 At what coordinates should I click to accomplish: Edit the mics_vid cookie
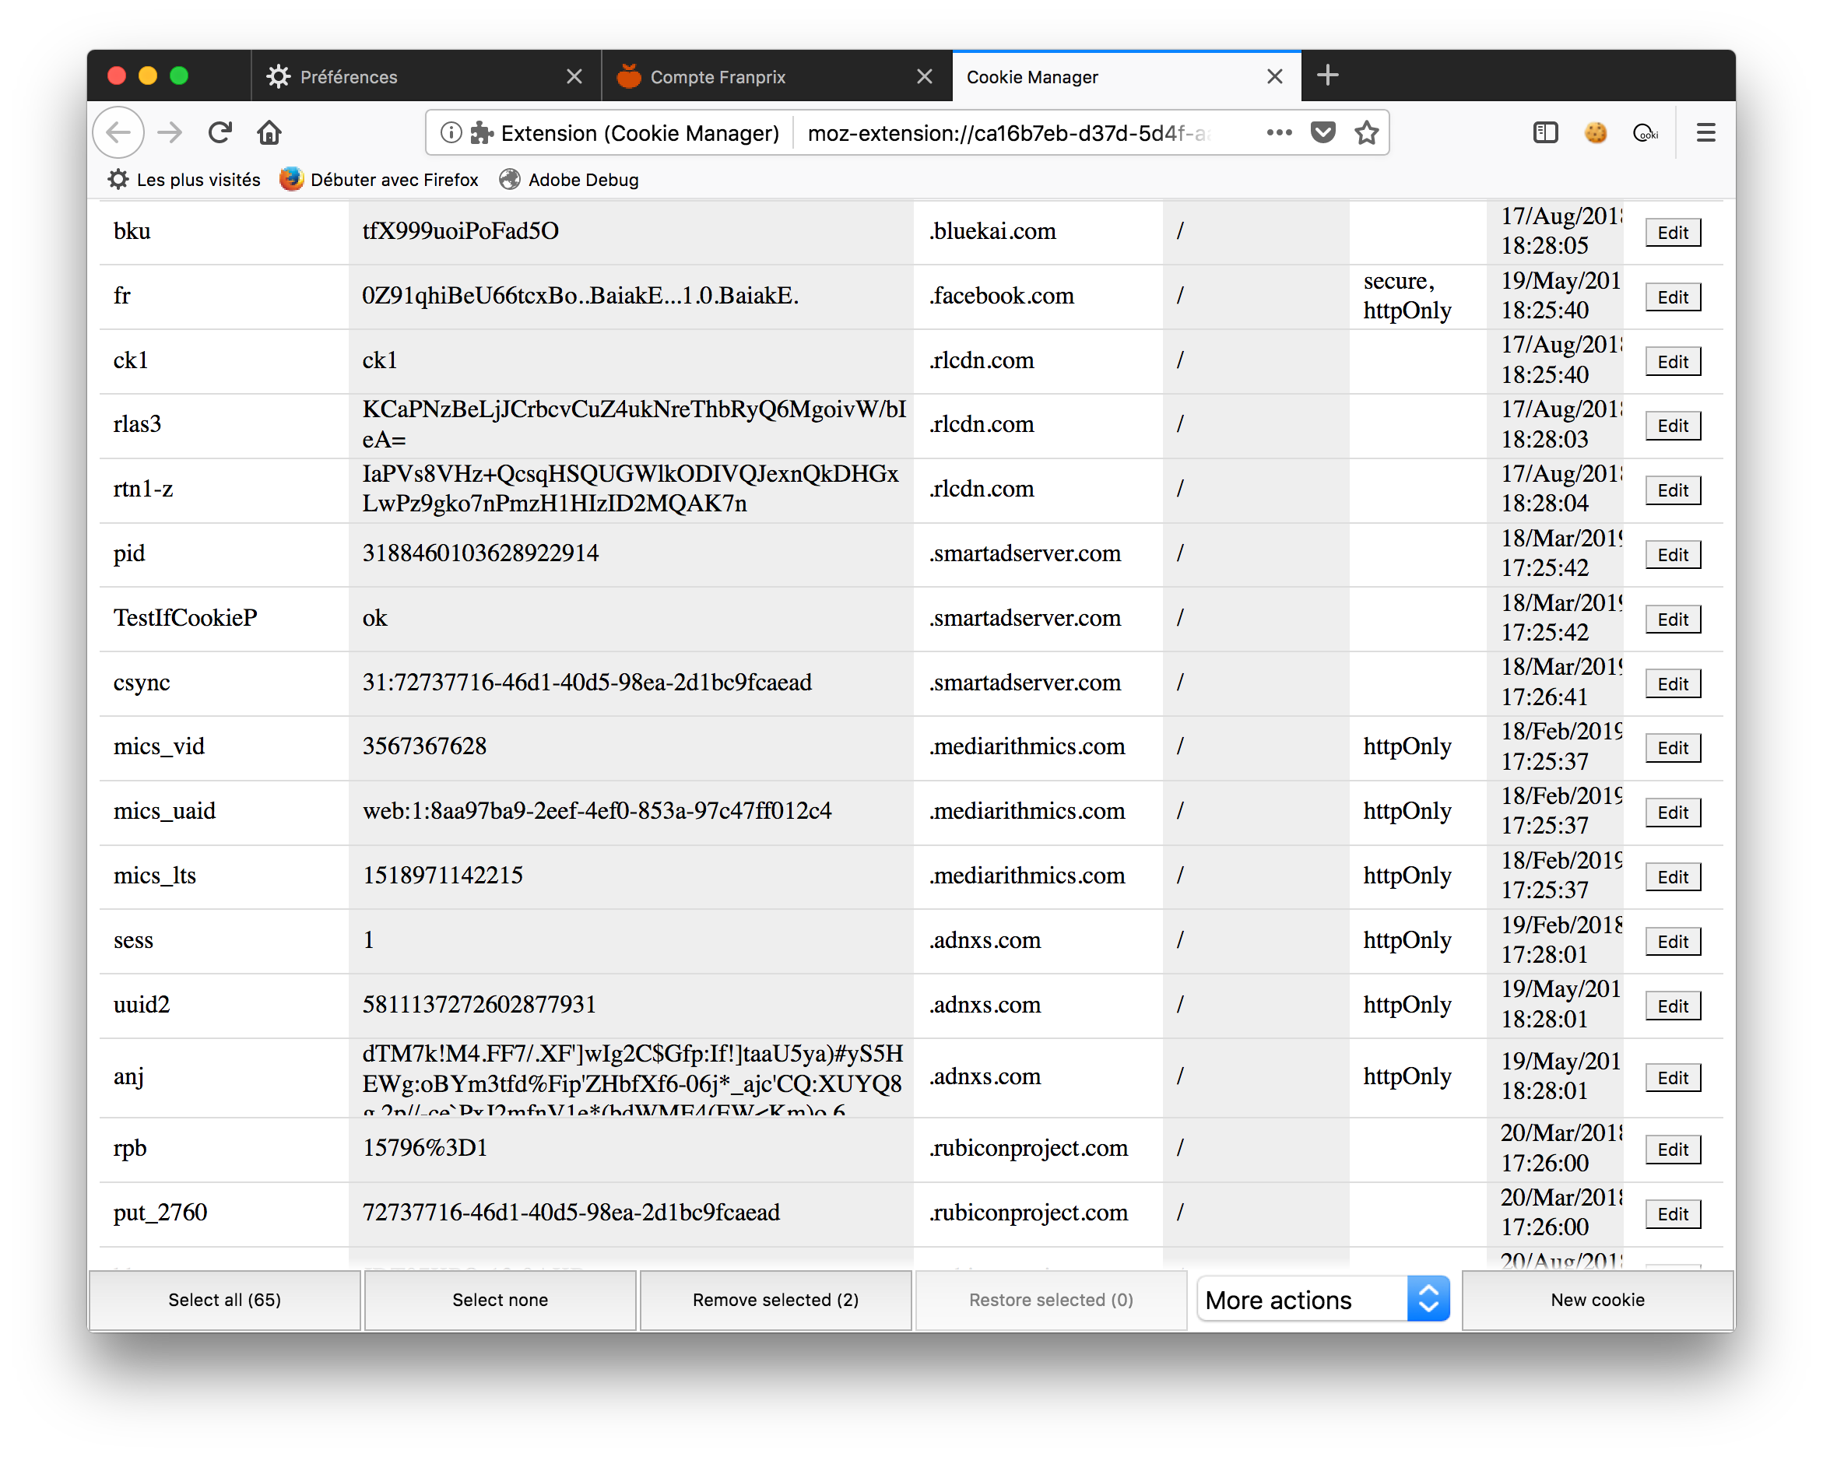coord(1673,747)
